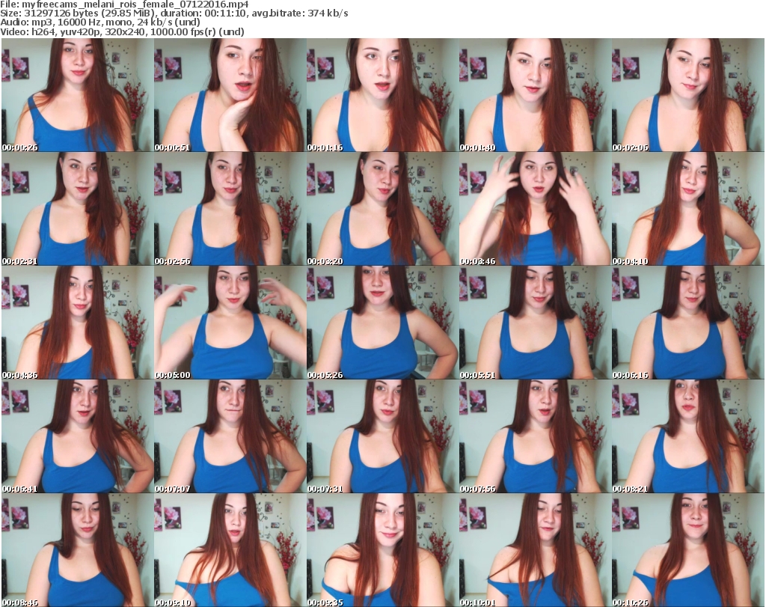Select the frame timestamped 00:07:31
Viewport: 766px width, 607px height.
pos(382,436)
